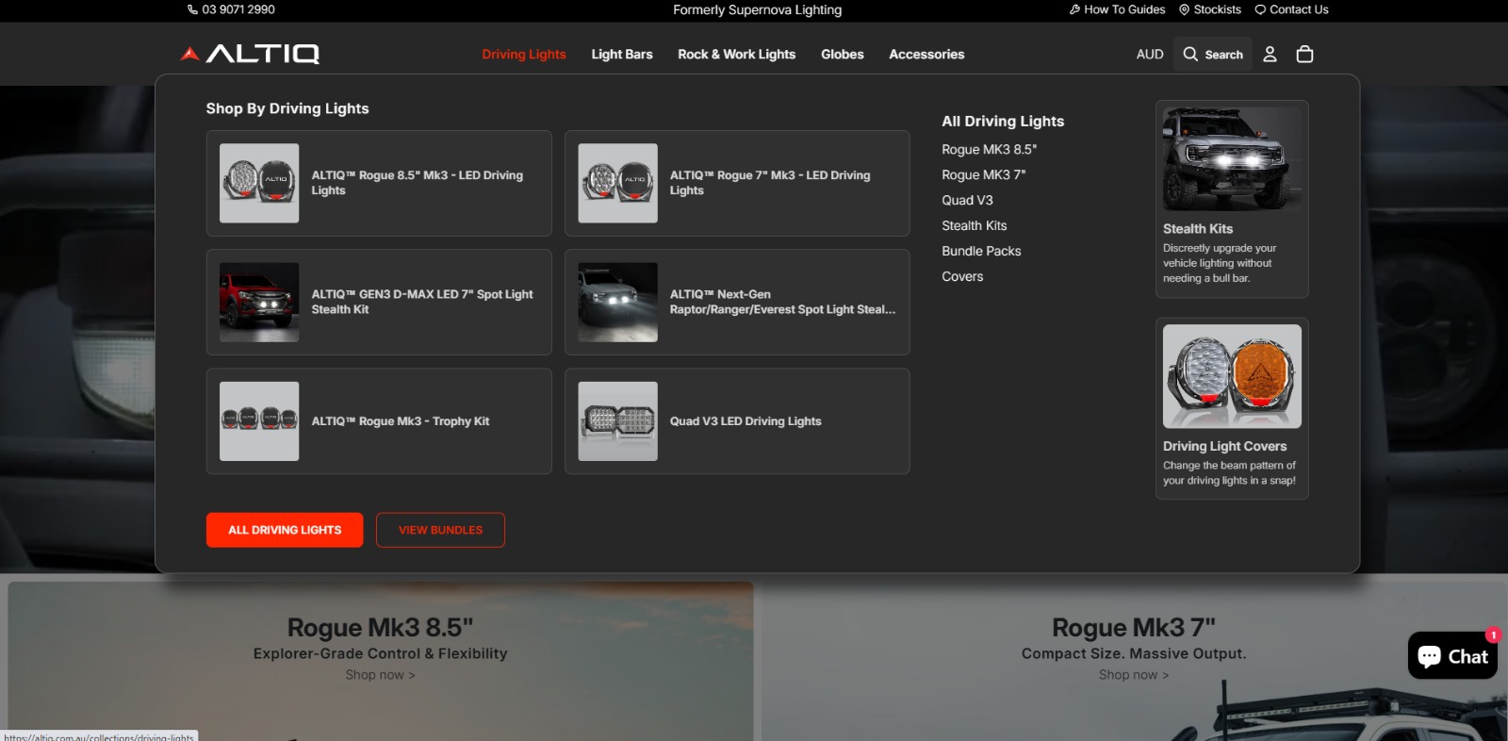Open the account user icon
The image size is (1508, 741).
pyautogui.click(x=1270, y=54)
